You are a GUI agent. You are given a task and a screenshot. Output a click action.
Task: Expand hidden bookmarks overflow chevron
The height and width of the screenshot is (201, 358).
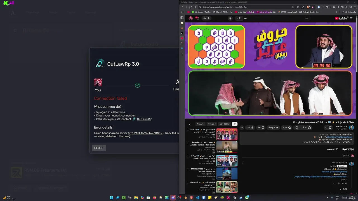click(336, 12)
